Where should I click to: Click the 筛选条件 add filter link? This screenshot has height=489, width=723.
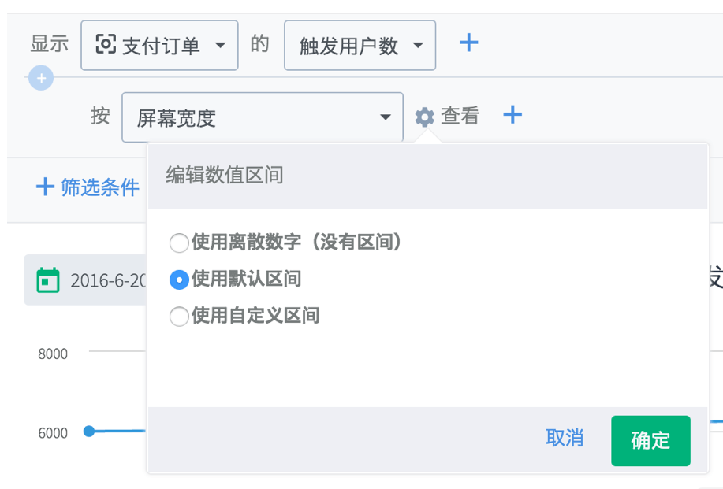pos(99,187)
